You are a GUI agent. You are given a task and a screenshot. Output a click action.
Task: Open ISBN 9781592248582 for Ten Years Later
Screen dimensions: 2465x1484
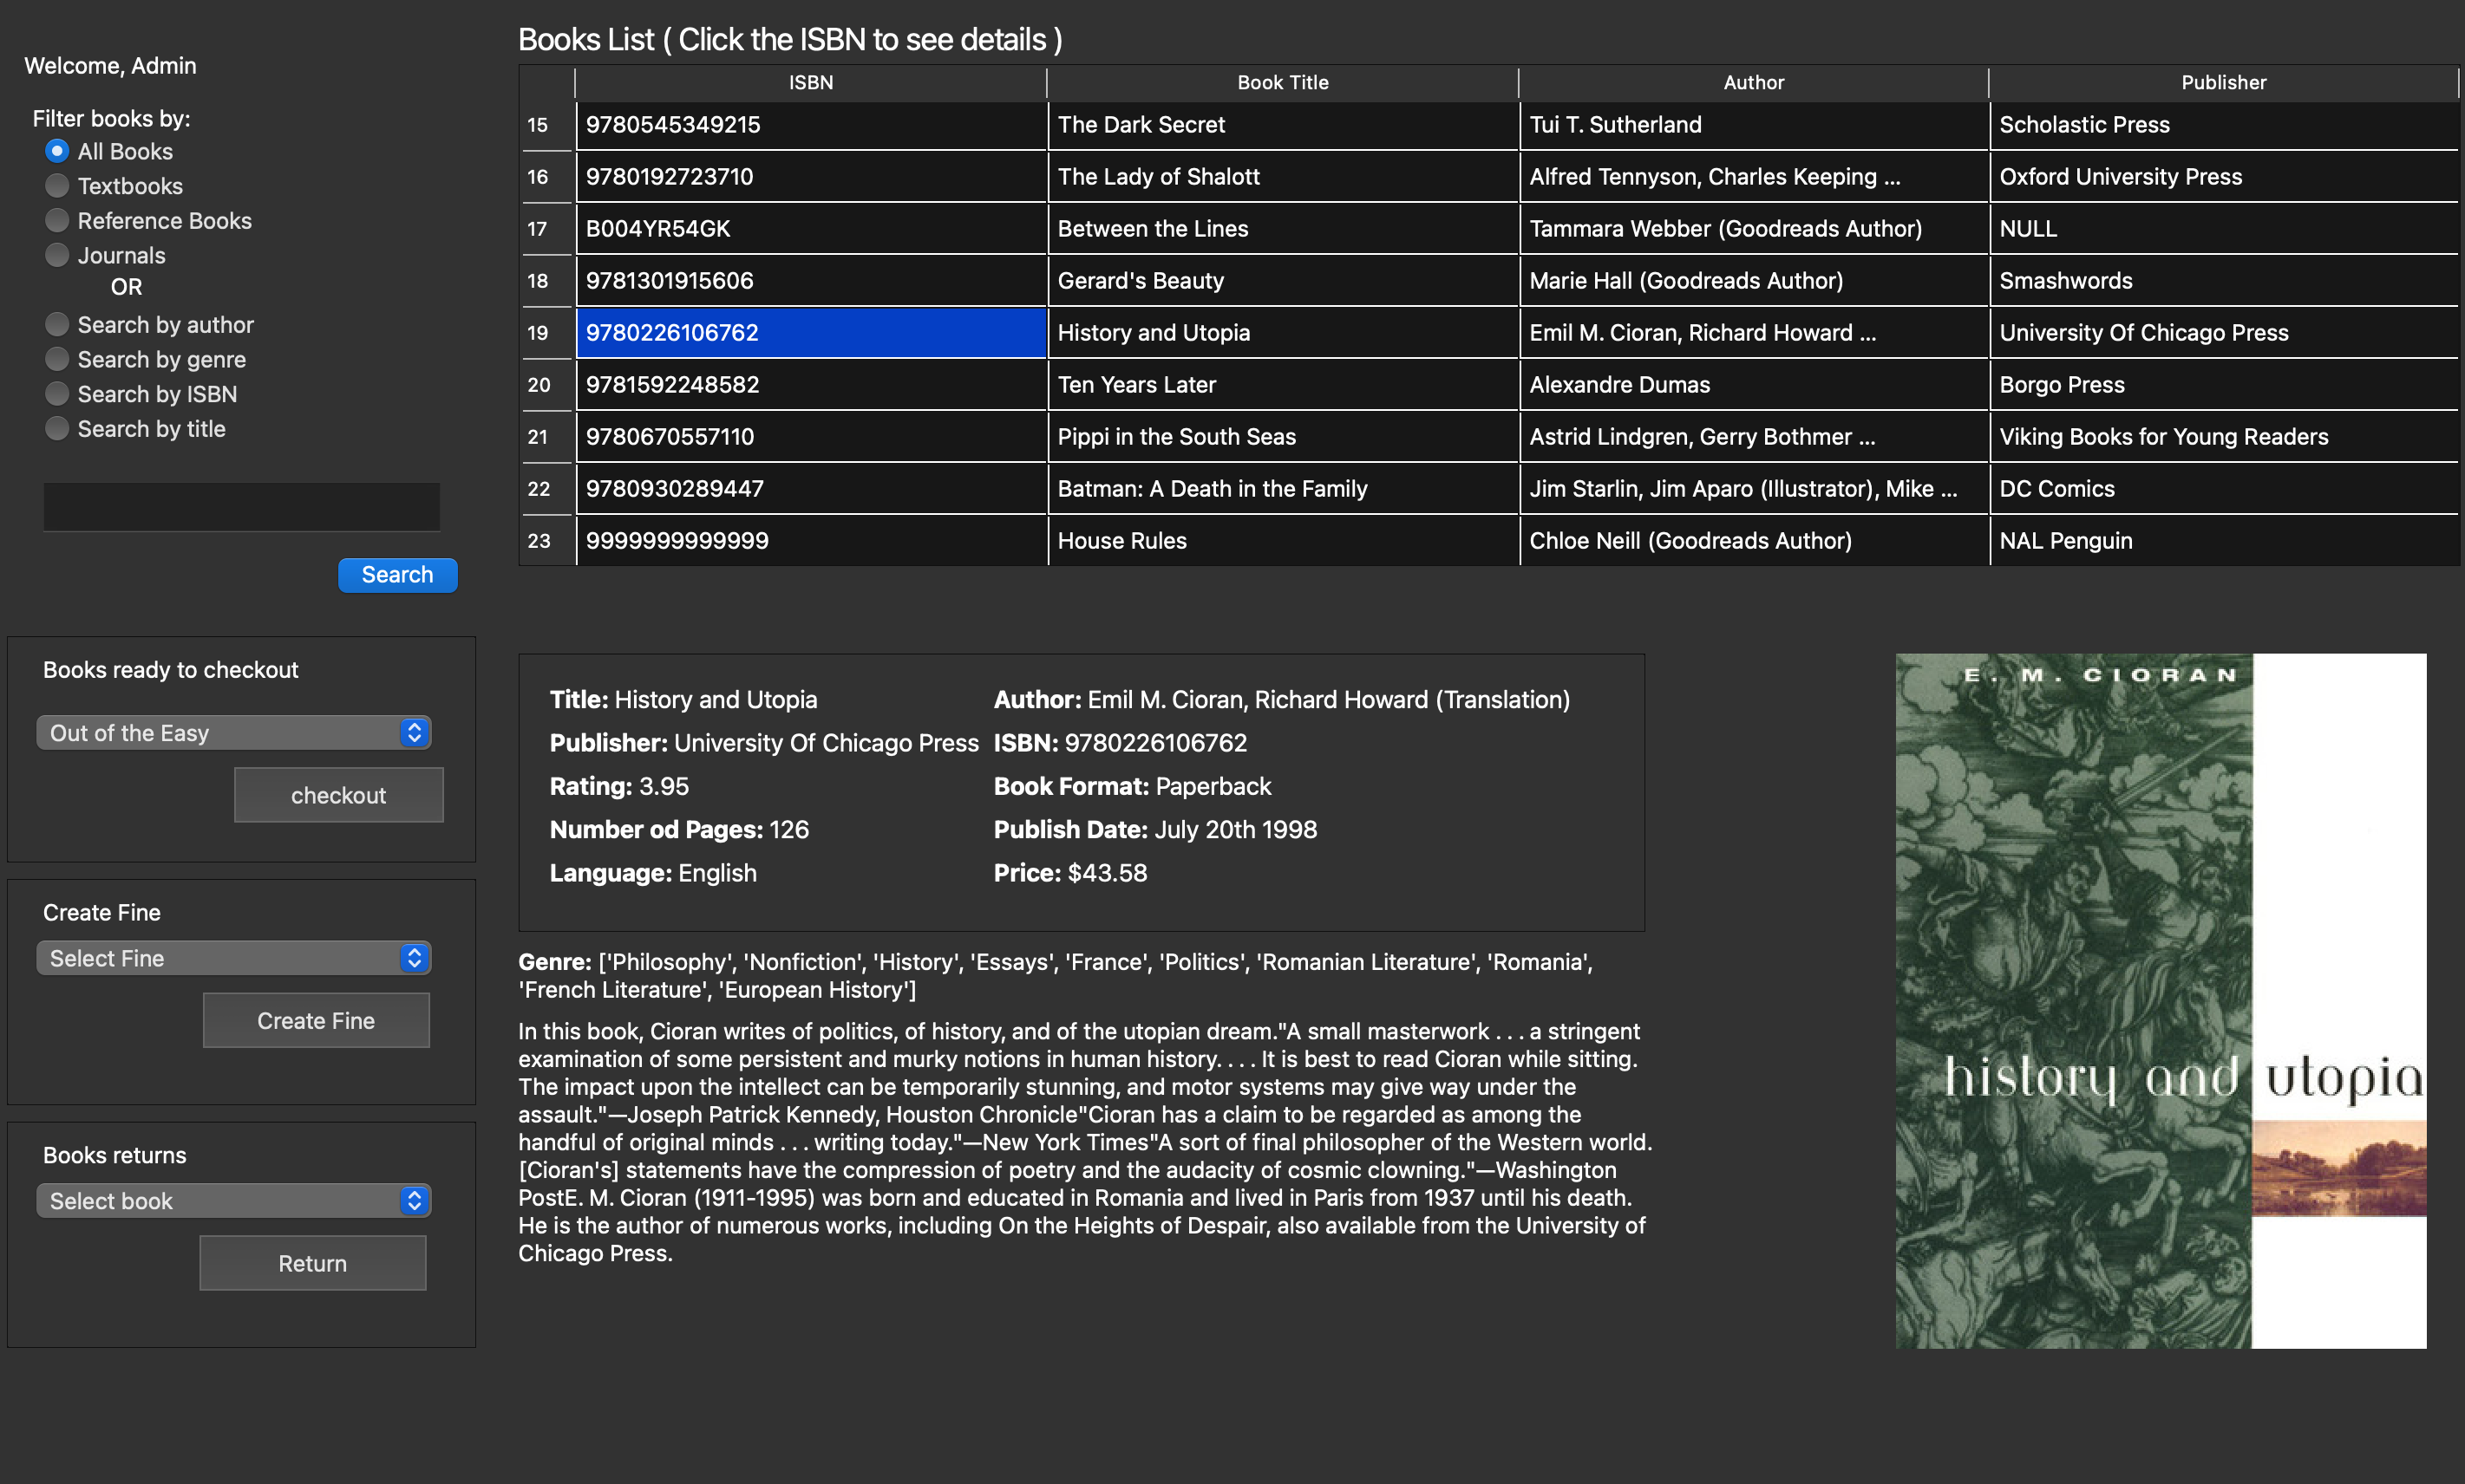click(x=672, y=385)
